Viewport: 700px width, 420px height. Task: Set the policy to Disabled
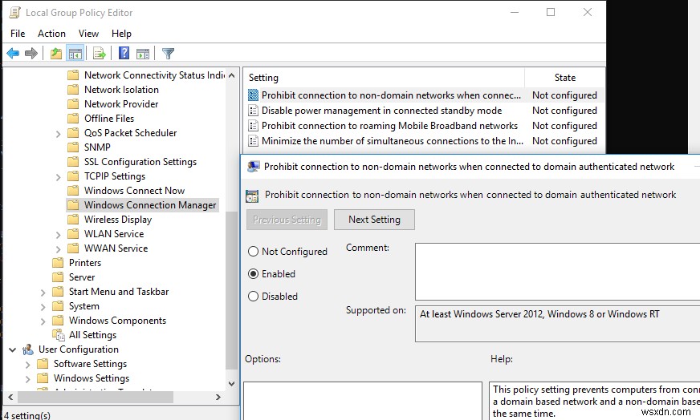pos(254,297)
